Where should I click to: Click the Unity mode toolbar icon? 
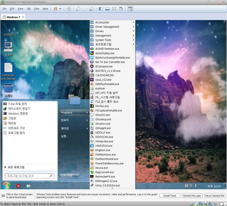121,9
